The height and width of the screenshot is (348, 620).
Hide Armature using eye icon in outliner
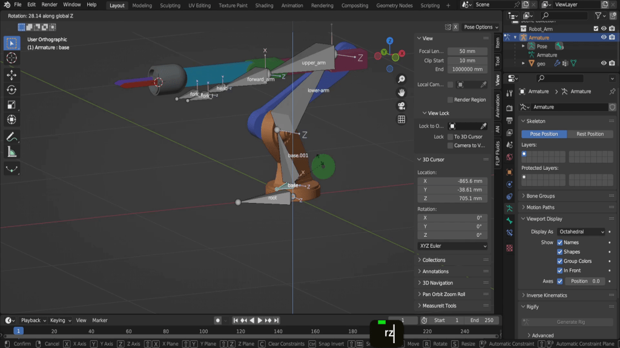(604, 37)
